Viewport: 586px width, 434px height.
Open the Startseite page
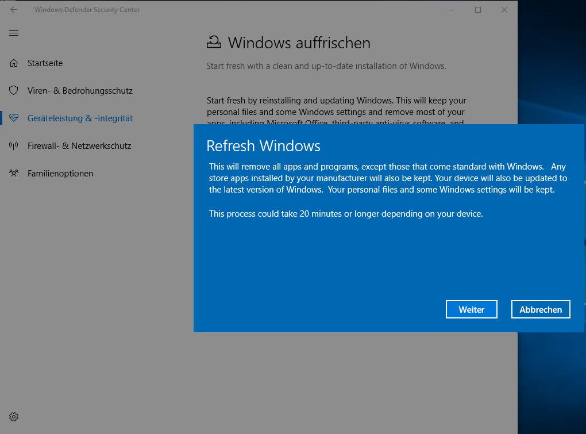(x=45, y=63)
